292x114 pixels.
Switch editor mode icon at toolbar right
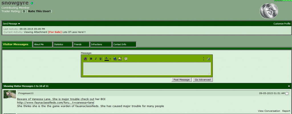[208, 59]
